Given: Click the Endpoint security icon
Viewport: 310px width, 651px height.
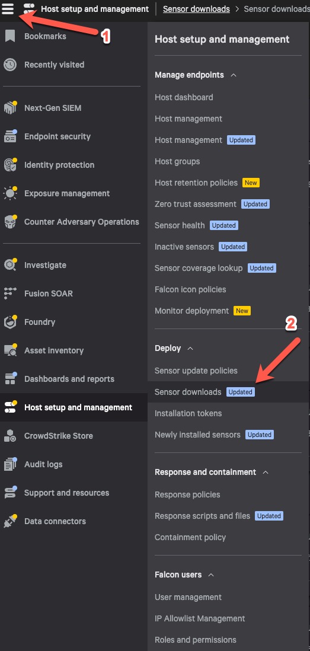Looking at the screenshot, I should [10, 136].
